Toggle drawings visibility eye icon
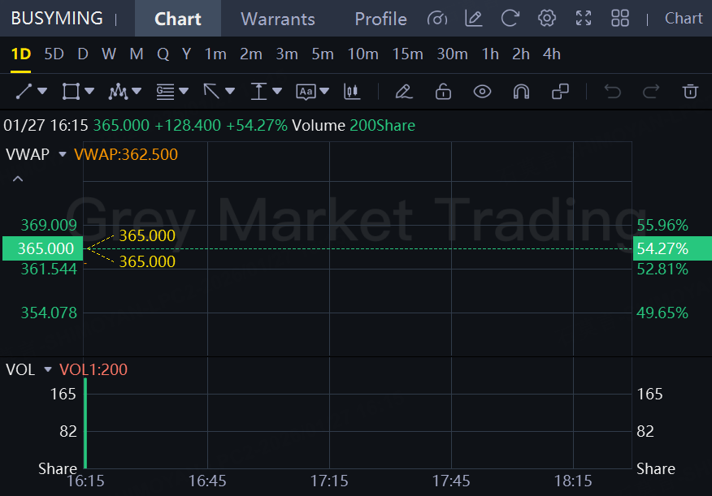The height and width of the screenshot is (496, 712). (482, 91)
